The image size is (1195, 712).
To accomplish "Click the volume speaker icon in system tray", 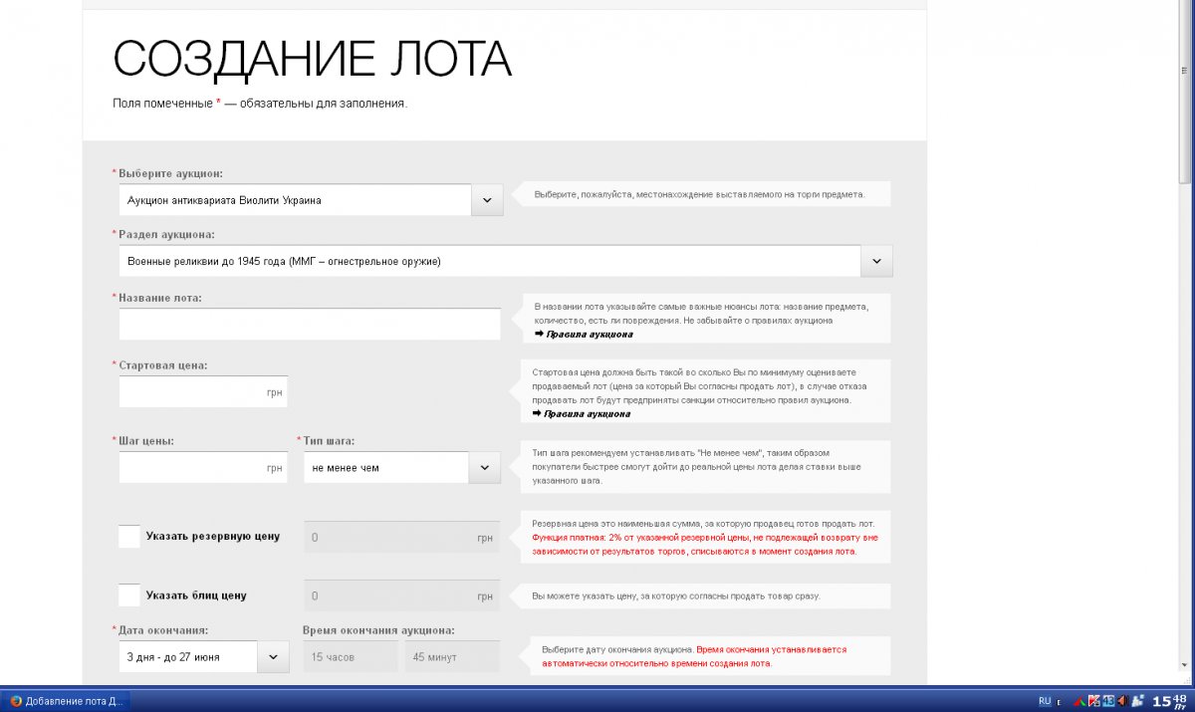I will click(x=1122, y=701).
